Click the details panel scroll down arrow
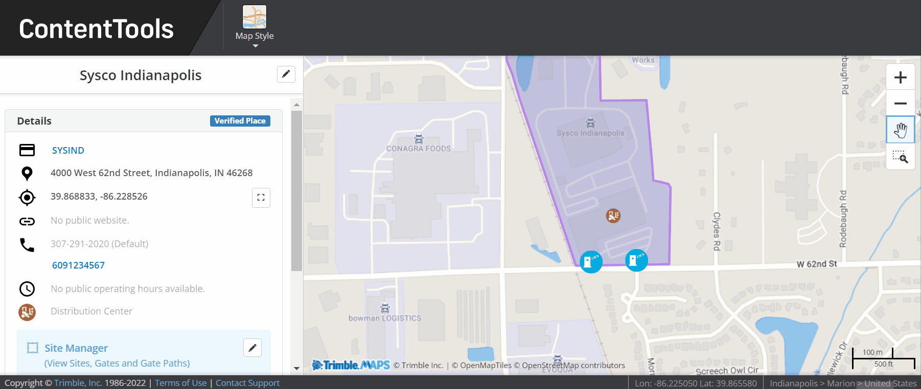Screen dimensions: 921x389 [x=296, y=368]
